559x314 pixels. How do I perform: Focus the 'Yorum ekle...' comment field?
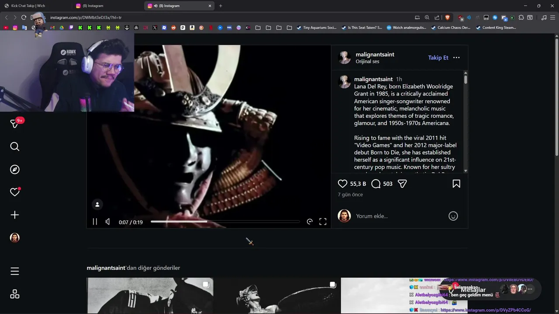(400, 216)
